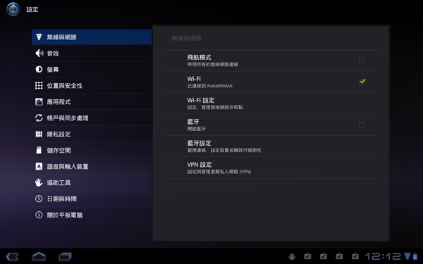The image size is (423, 264).
Task: Open the dot-grid icon for 位置與安全性
Action: [39, 86]
